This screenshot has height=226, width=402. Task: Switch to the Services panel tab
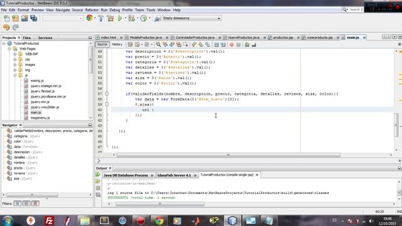coord(45,38)
